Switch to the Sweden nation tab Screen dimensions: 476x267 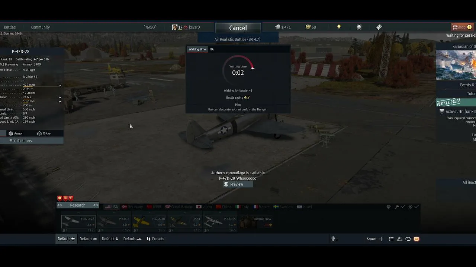tap(283, 207)
